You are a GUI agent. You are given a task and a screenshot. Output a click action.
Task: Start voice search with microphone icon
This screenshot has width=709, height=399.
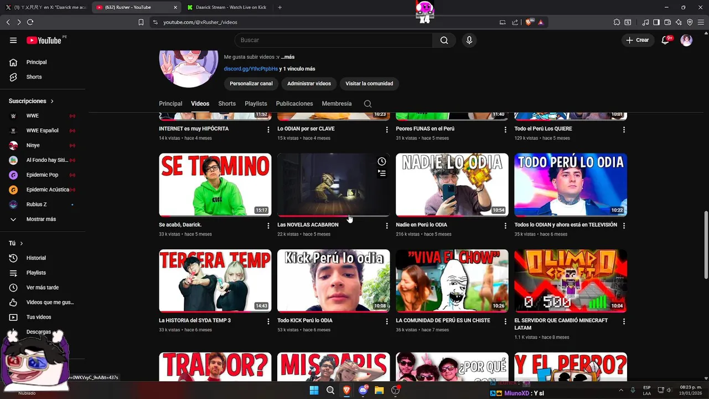469,40
